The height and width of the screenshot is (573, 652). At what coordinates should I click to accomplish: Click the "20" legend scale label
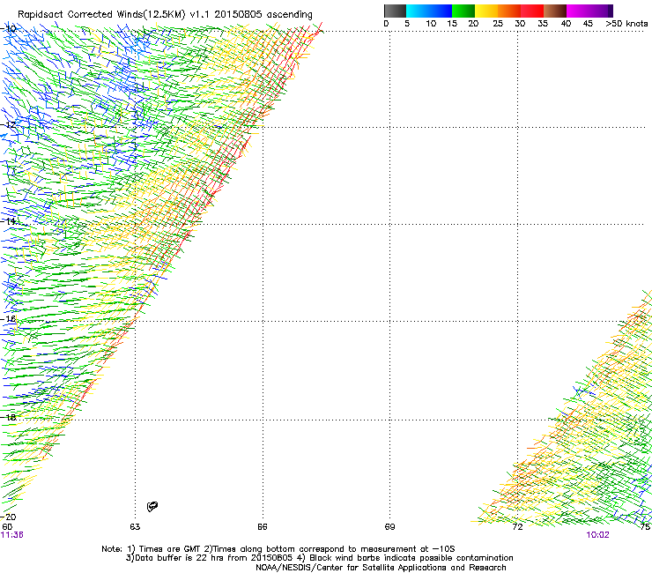coord(473,24)
